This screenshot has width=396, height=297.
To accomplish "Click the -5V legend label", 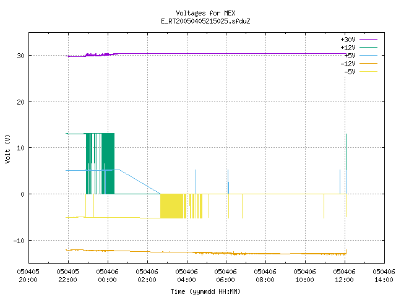I will (350, 72).
